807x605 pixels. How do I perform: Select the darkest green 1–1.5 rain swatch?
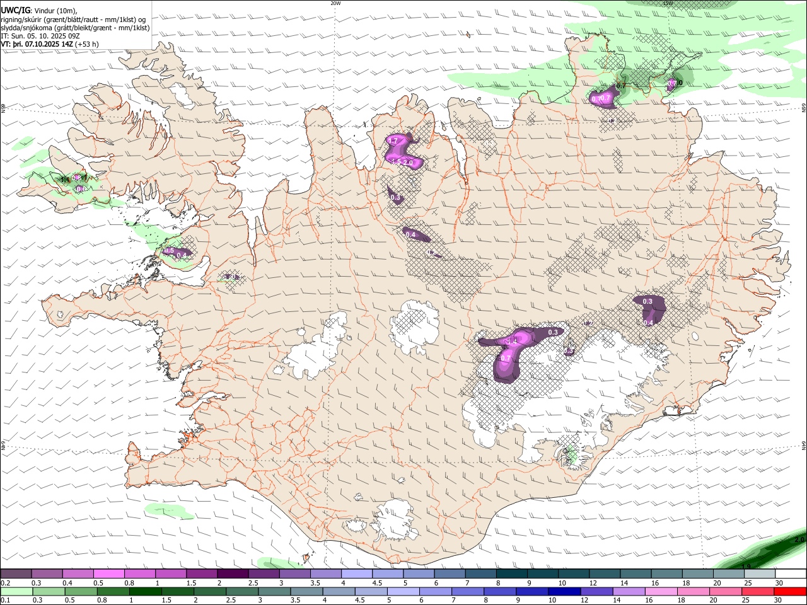pyautogui.click(x=145, y=592)
